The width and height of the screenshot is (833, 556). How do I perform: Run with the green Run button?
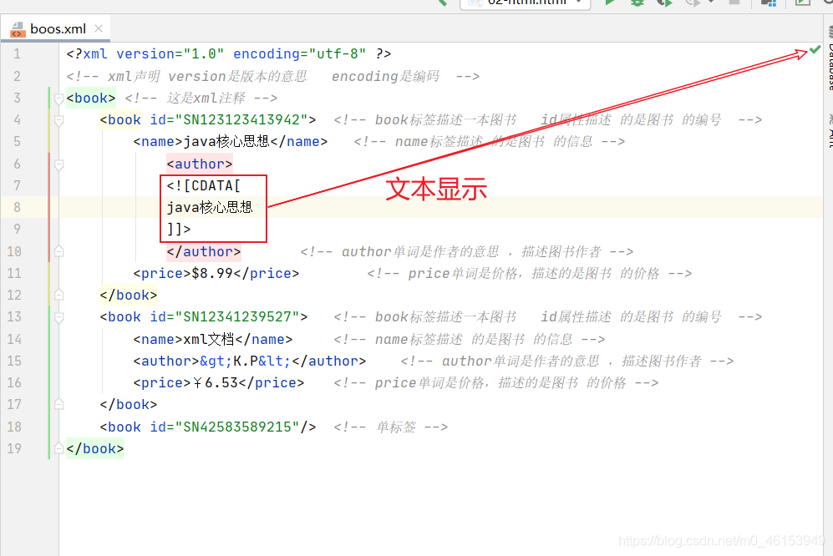609,3
